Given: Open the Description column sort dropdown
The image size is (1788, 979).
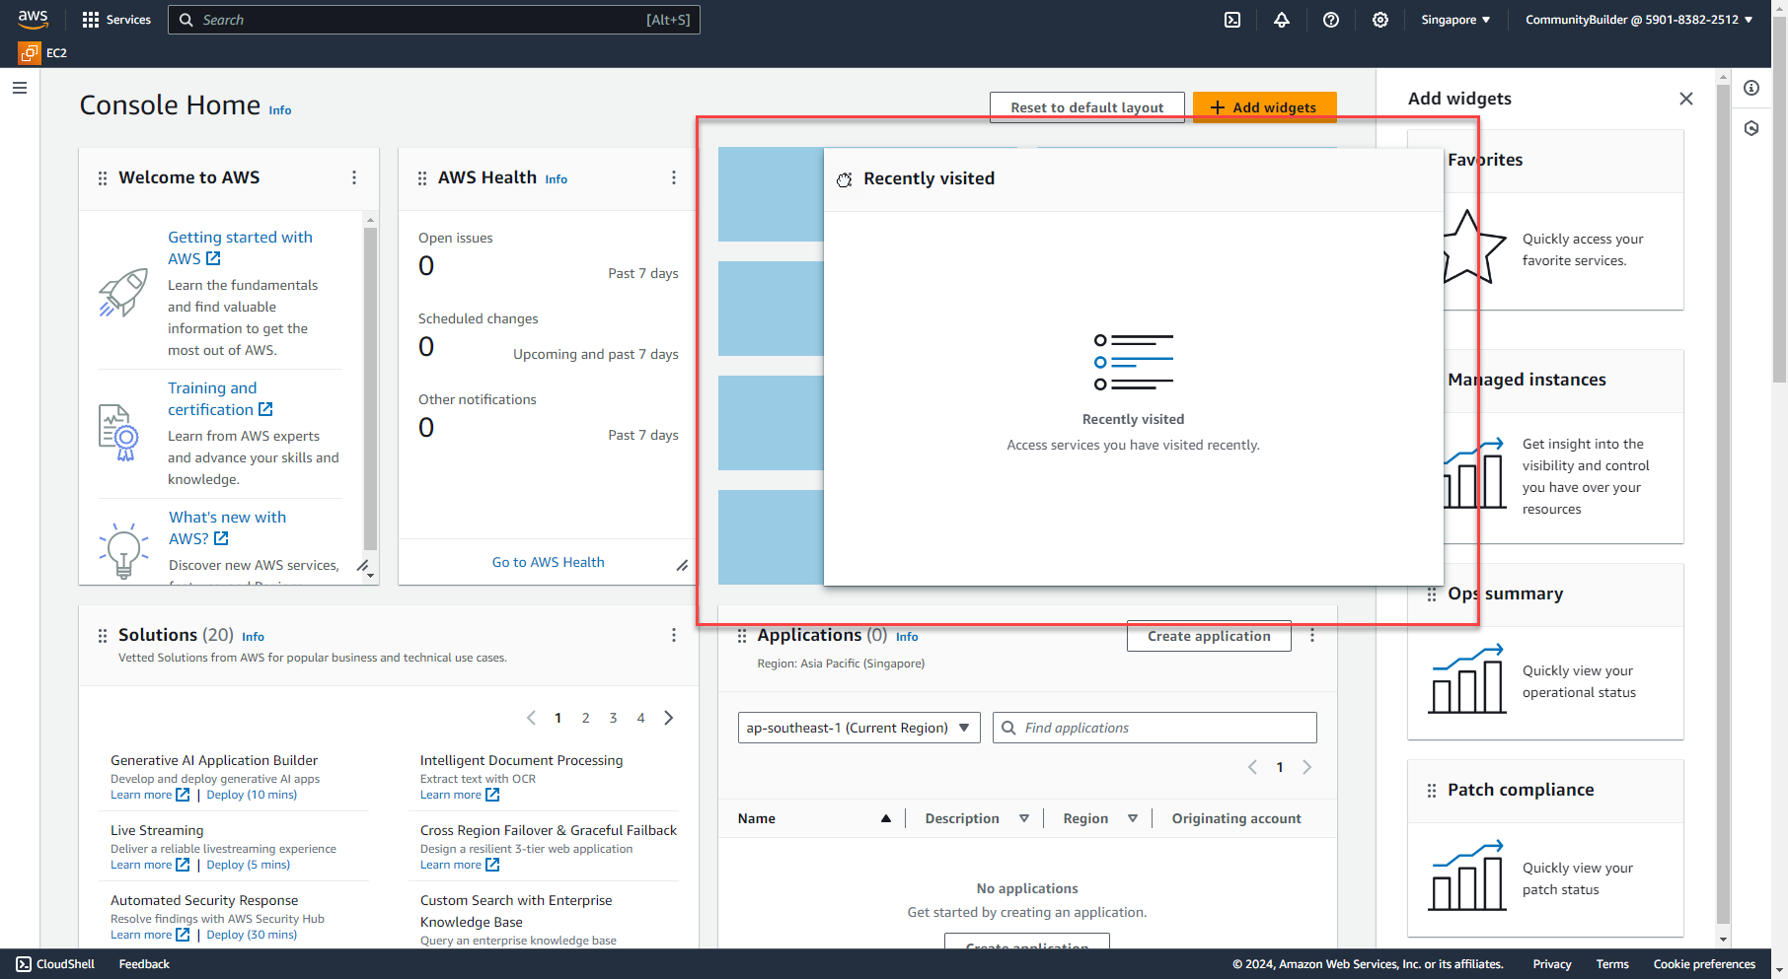Looking at the screenshot, I should coord(1024,818).
